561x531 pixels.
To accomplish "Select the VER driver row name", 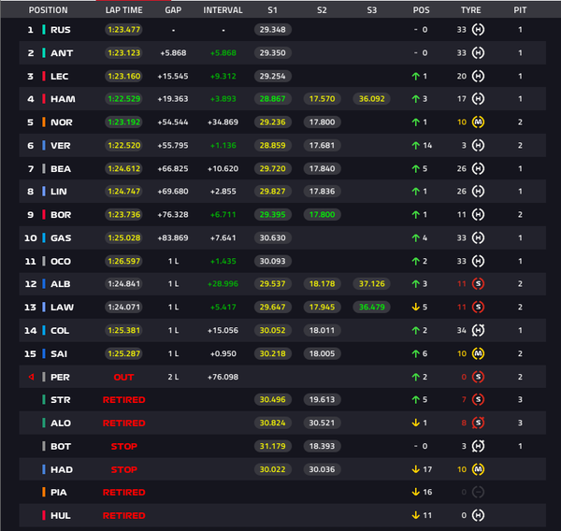I will 61,146.
